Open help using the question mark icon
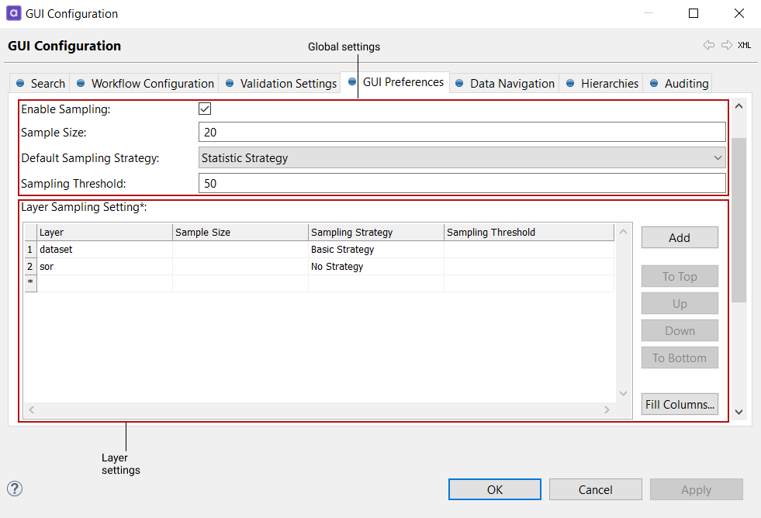The height and width of the screenshot is (518, 761). tap(14, 489)
